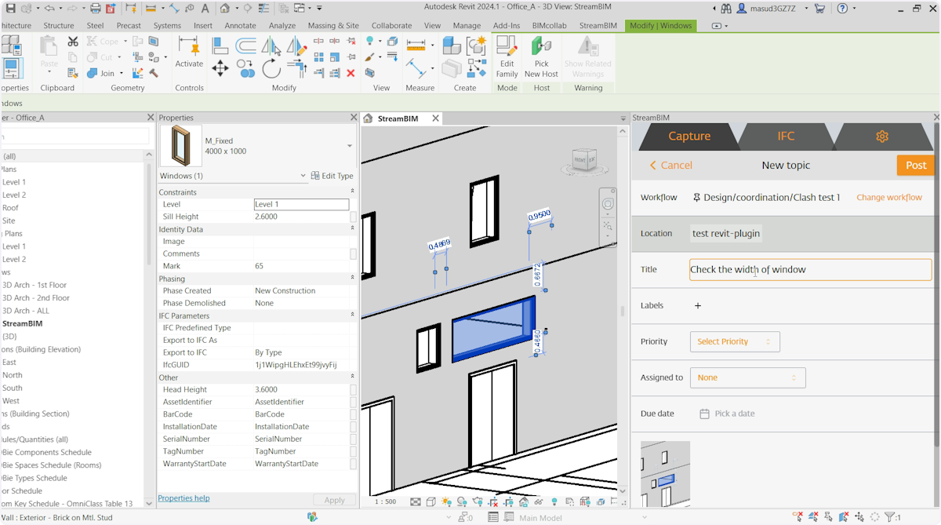Add a label with the plus button

pos(698,306)
